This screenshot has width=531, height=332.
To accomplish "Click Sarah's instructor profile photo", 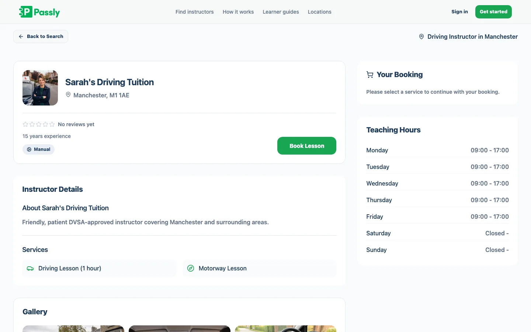I will tap(40, 88).
